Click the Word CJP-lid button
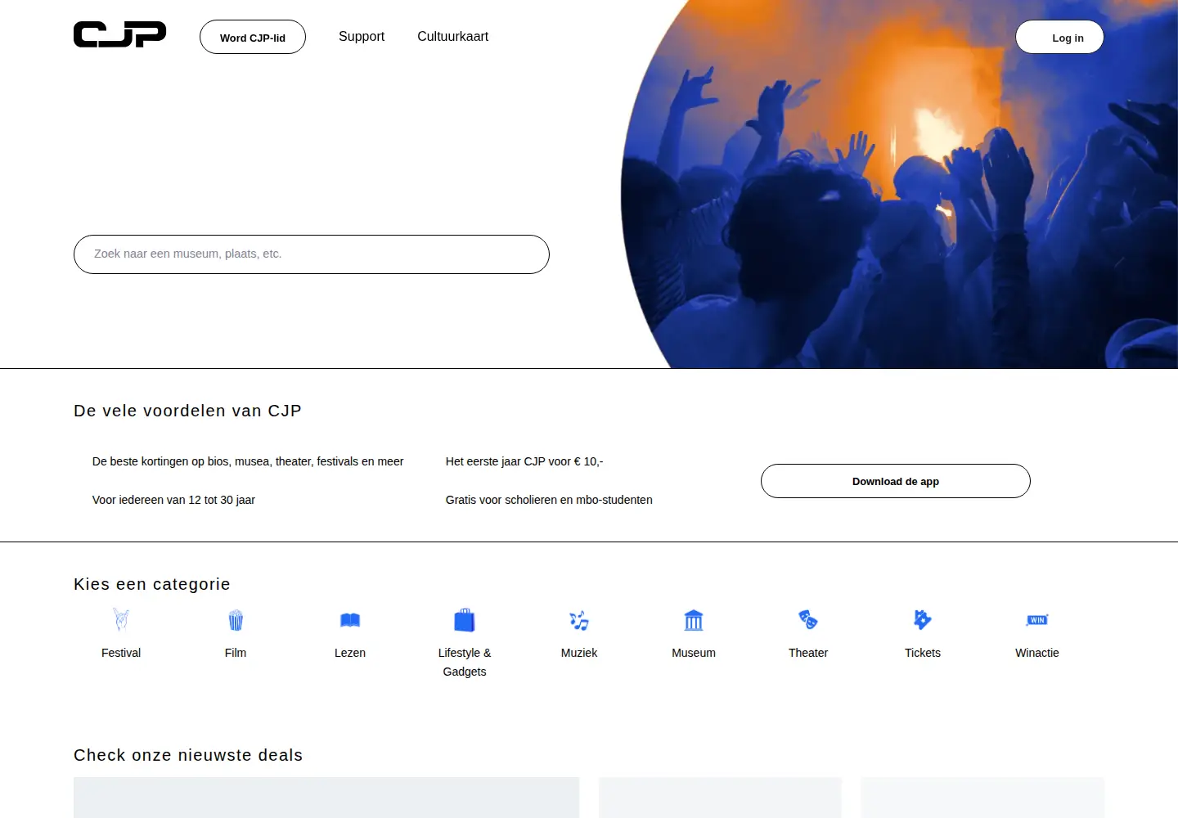This screenshot has height=818, width=1178. [253, 37]
